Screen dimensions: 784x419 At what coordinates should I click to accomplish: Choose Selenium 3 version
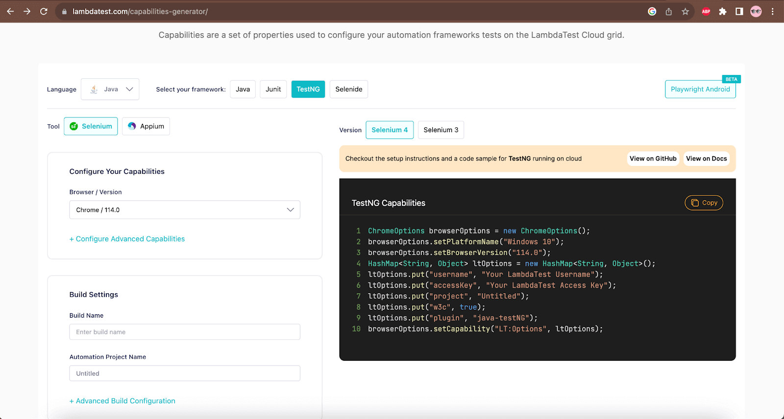click(441, 130)
